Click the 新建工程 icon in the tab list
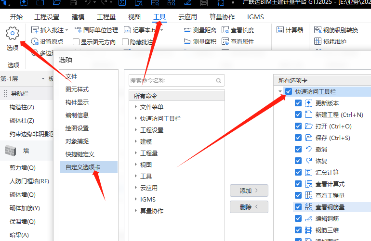371x241 pixels. (x=308, y=114)
